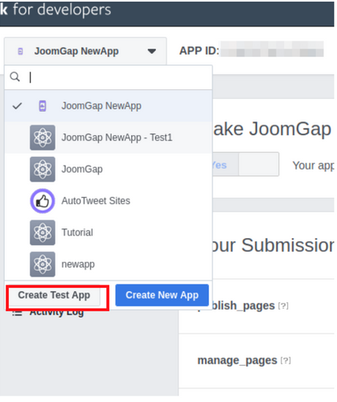Click the search magnifier icon in dropdown
The width and height of the screenshot is (337, 402).
pyautogui.click(x=14, y=77)
